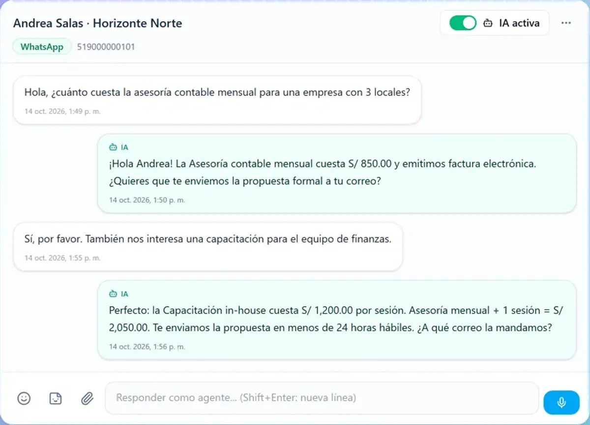590x425 pixels.
Task: Open the sticker note icon
Action: coord(56,398)
